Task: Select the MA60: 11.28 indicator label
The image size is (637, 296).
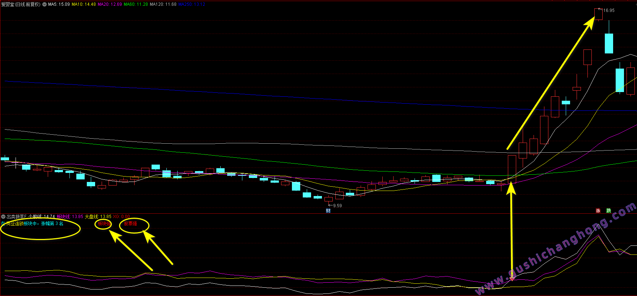Action: pos(136,4)
